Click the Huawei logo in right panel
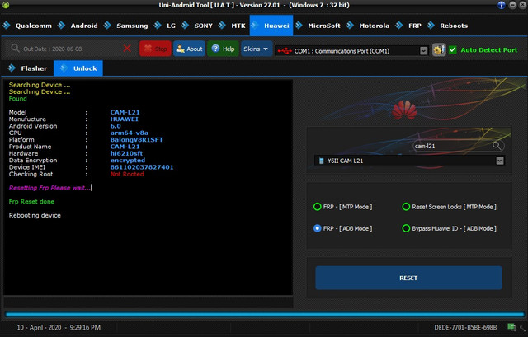Image resolution: width=528 pixels, height=337 pixels. [403, 107]
